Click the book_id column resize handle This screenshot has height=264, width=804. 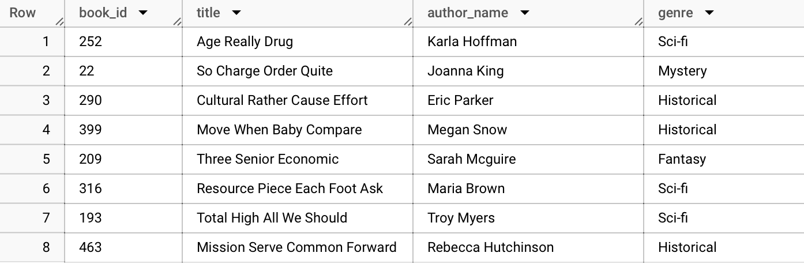(177, 22)
